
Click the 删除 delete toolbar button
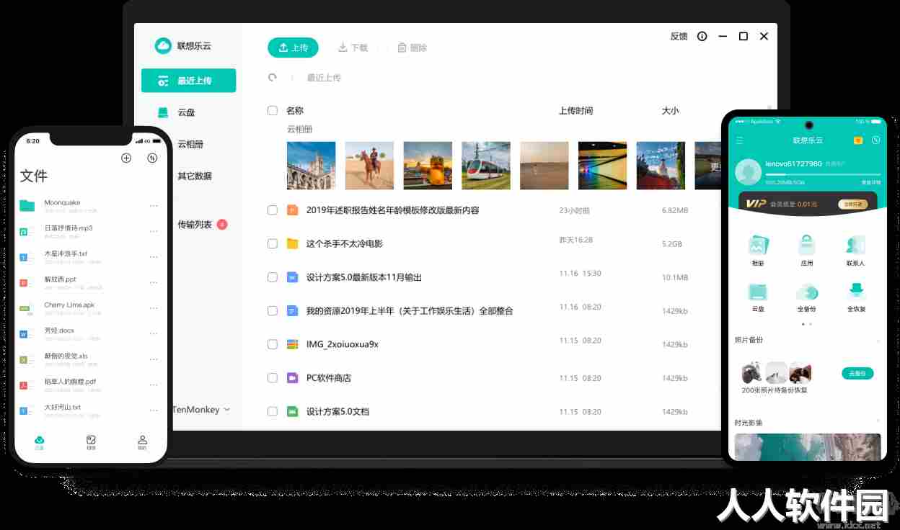(x=412, y=48)
